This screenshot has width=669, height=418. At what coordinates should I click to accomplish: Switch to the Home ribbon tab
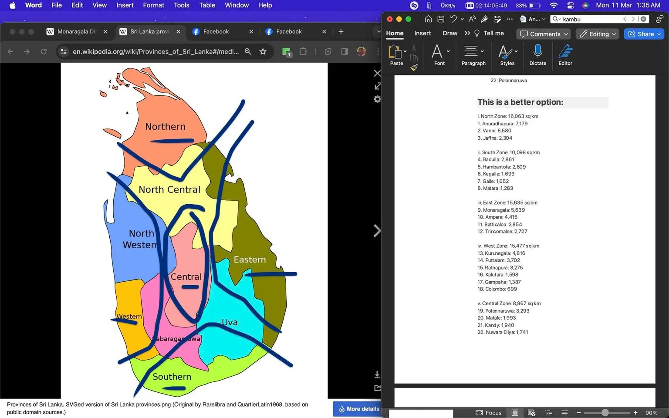click(395, 34)
